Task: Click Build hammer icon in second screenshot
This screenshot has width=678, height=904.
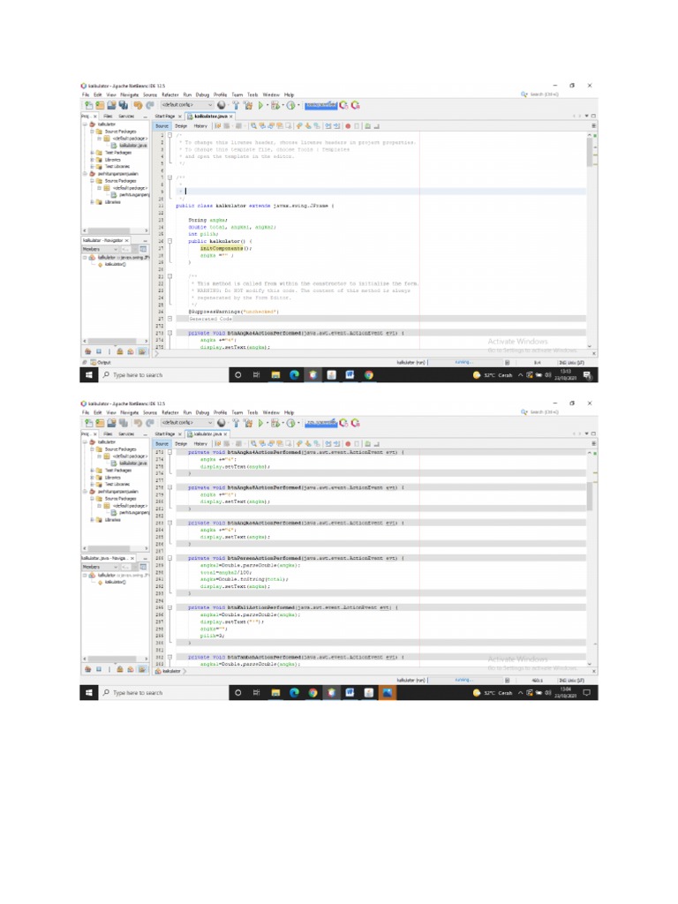Action: (236, 423)
